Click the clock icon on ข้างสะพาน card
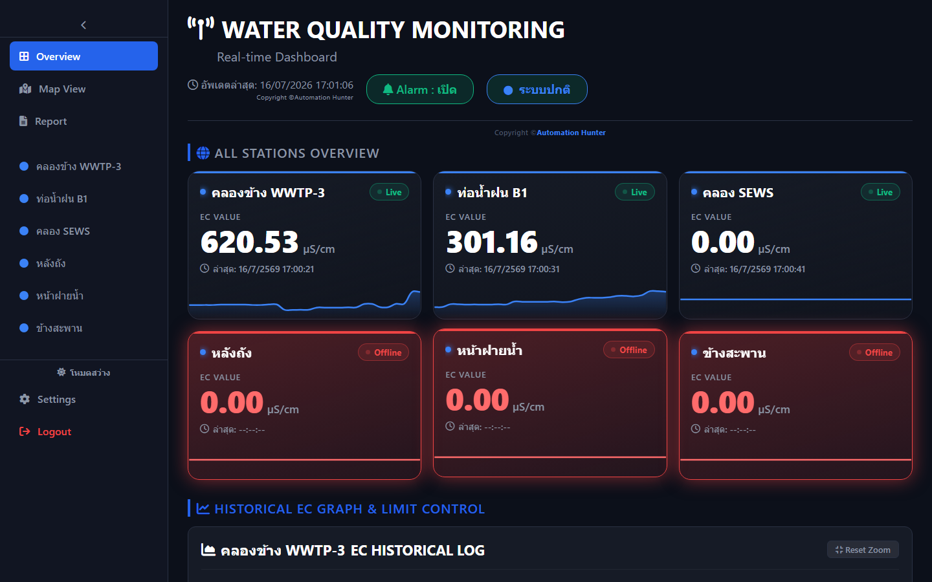Image resolution: width=932 pixels, height=582 pixels. 696,429
